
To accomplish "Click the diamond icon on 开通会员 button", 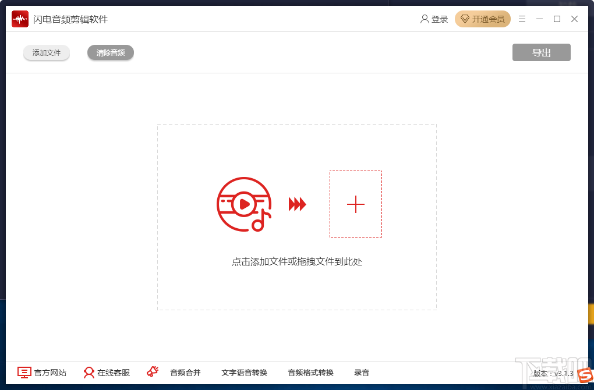I will pos(465,18).
